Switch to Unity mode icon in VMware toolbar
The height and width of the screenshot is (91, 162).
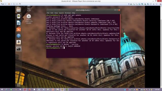pos(20,4)
